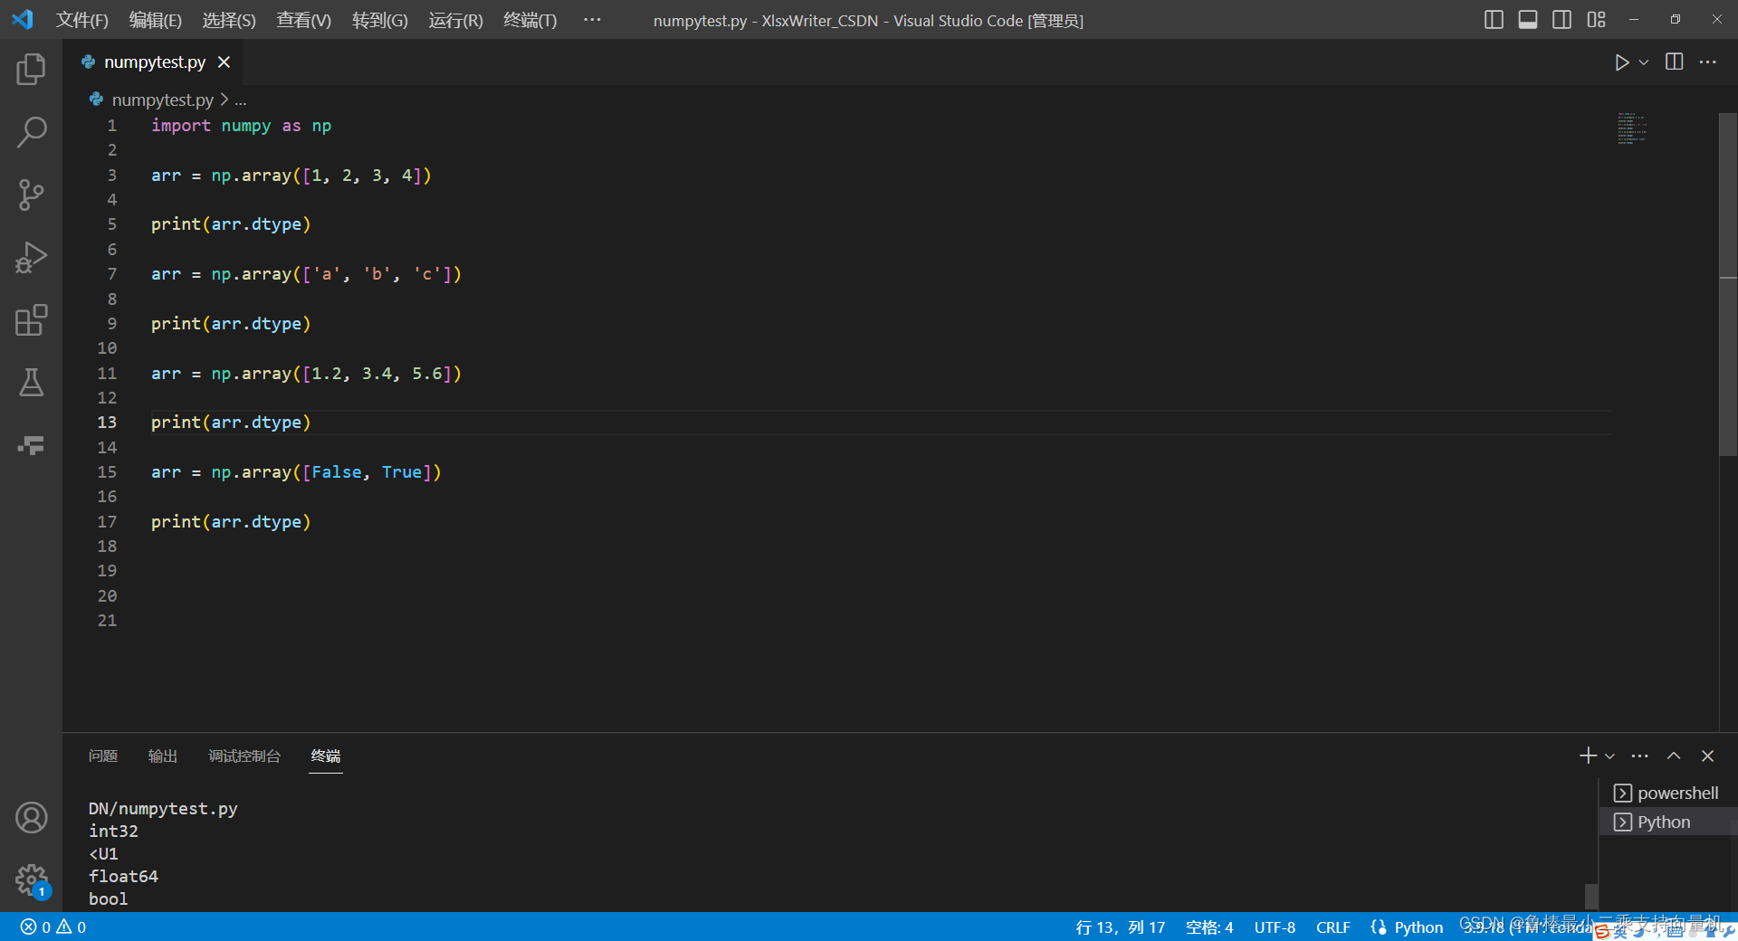Click the editor minimap preview
This screenshot has height=941, width=1738.
click(1632, 128)
